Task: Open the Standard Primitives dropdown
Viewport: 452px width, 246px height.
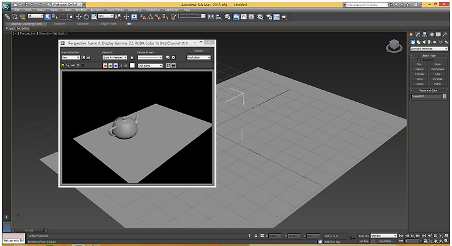Action: [429, 49]
